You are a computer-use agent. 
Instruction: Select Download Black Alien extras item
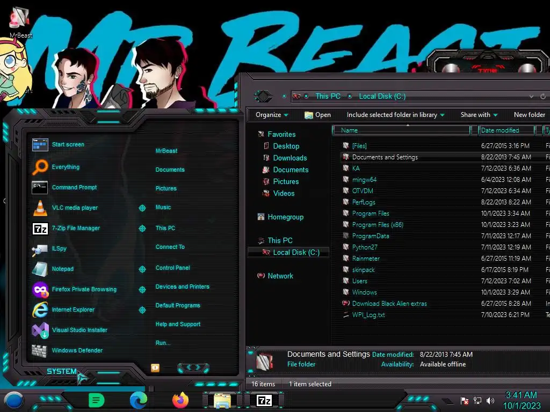click(x=445, y=304)
